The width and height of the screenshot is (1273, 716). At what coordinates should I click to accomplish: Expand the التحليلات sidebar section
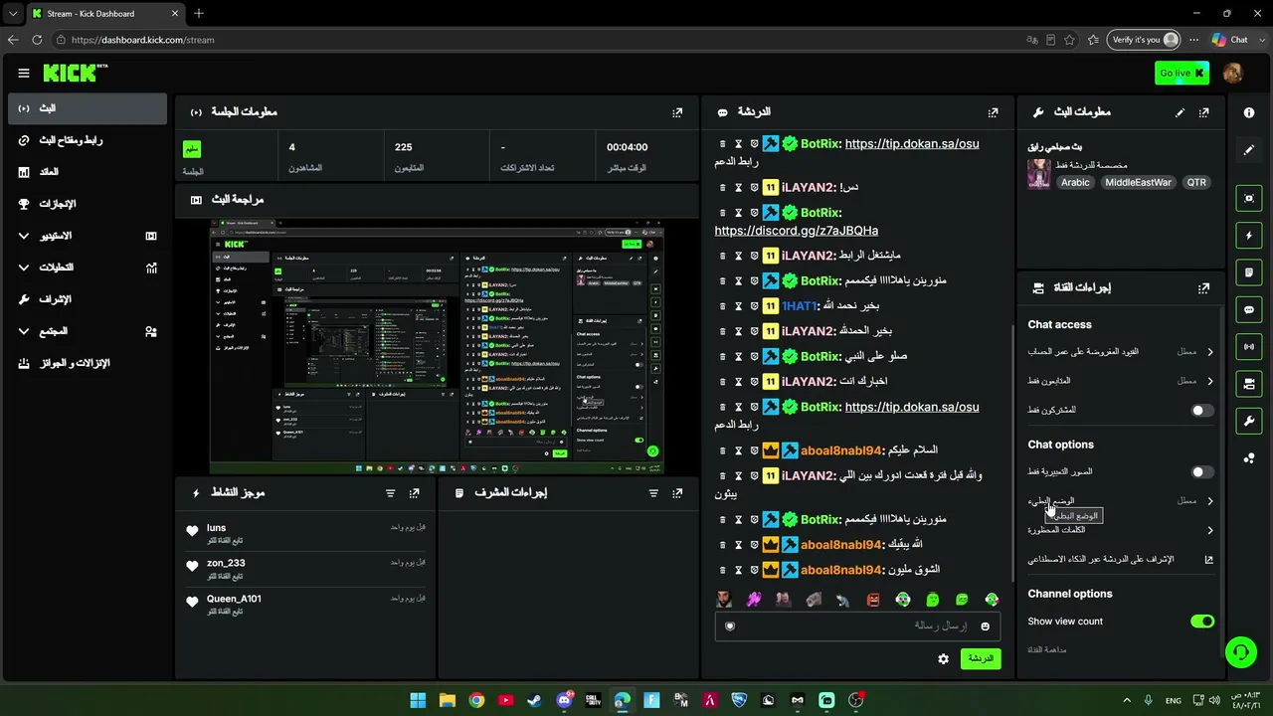pos(88,268)
